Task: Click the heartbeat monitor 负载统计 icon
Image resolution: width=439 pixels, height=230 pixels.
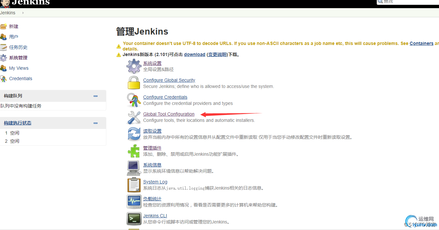Action: coord(134,202)
